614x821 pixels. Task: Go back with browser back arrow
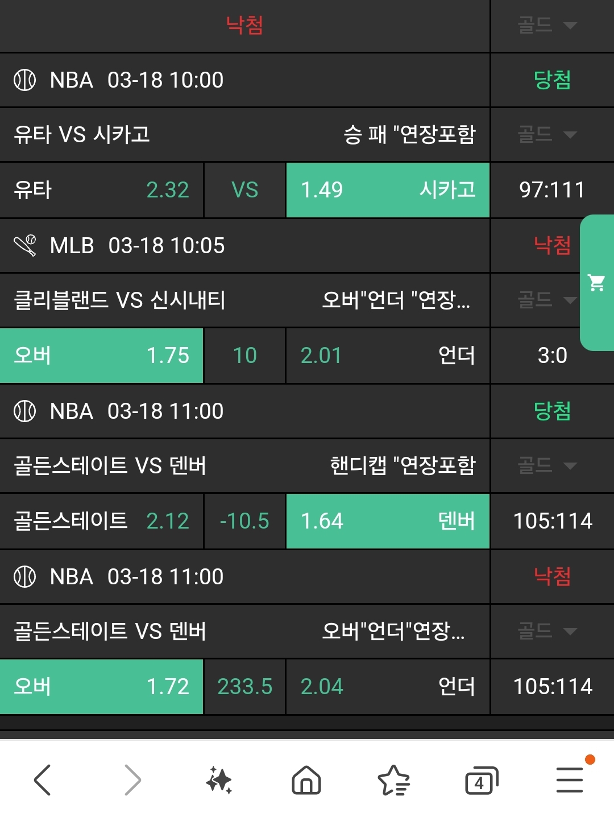coord(43,779)
